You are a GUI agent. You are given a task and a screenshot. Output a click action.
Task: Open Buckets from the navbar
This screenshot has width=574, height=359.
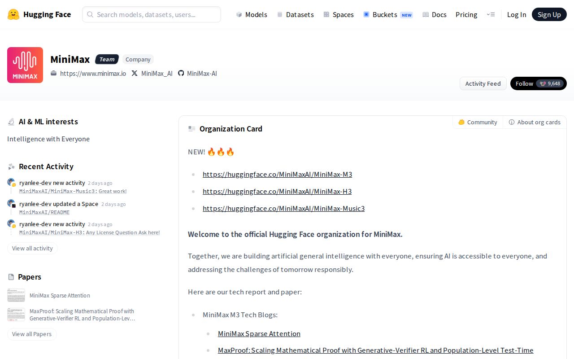point(388,14)
